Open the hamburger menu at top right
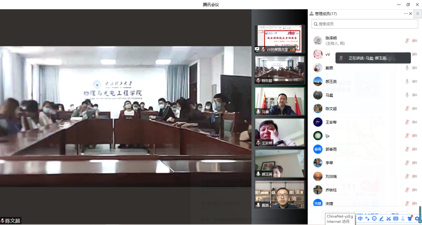Screen dimensions: 422x225 (x=417, y=14)
